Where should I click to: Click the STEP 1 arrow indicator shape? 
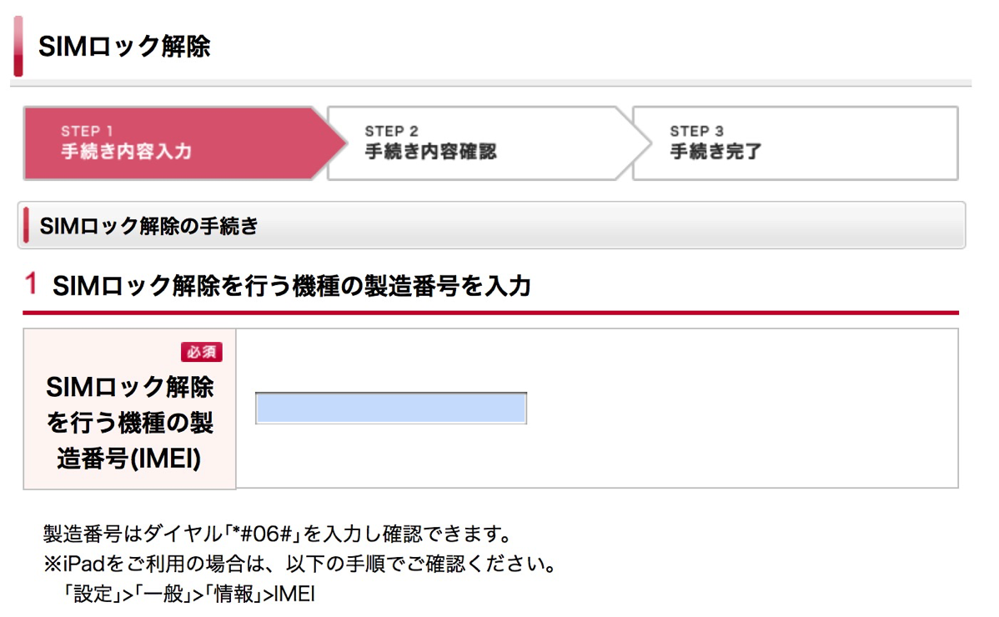(x=167, y=143)
